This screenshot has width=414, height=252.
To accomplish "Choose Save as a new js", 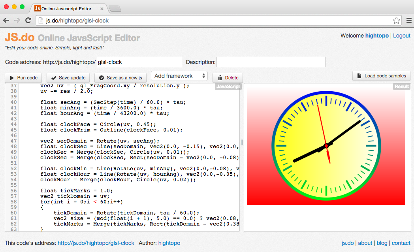I will point(120,78).
